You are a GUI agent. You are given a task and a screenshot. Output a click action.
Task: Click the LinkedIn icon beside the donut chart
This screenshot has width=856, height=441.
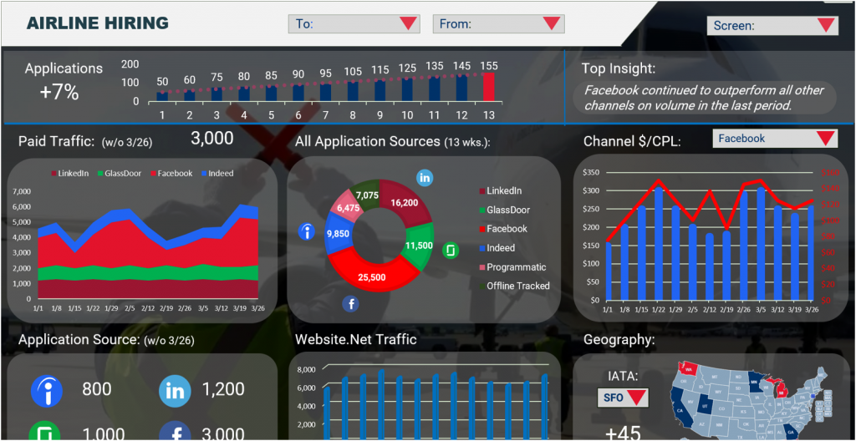[x=425, y=177]
